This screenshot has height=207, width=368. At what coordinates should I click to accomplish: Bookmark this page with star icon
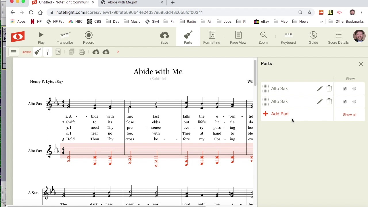tap(310, 12)
